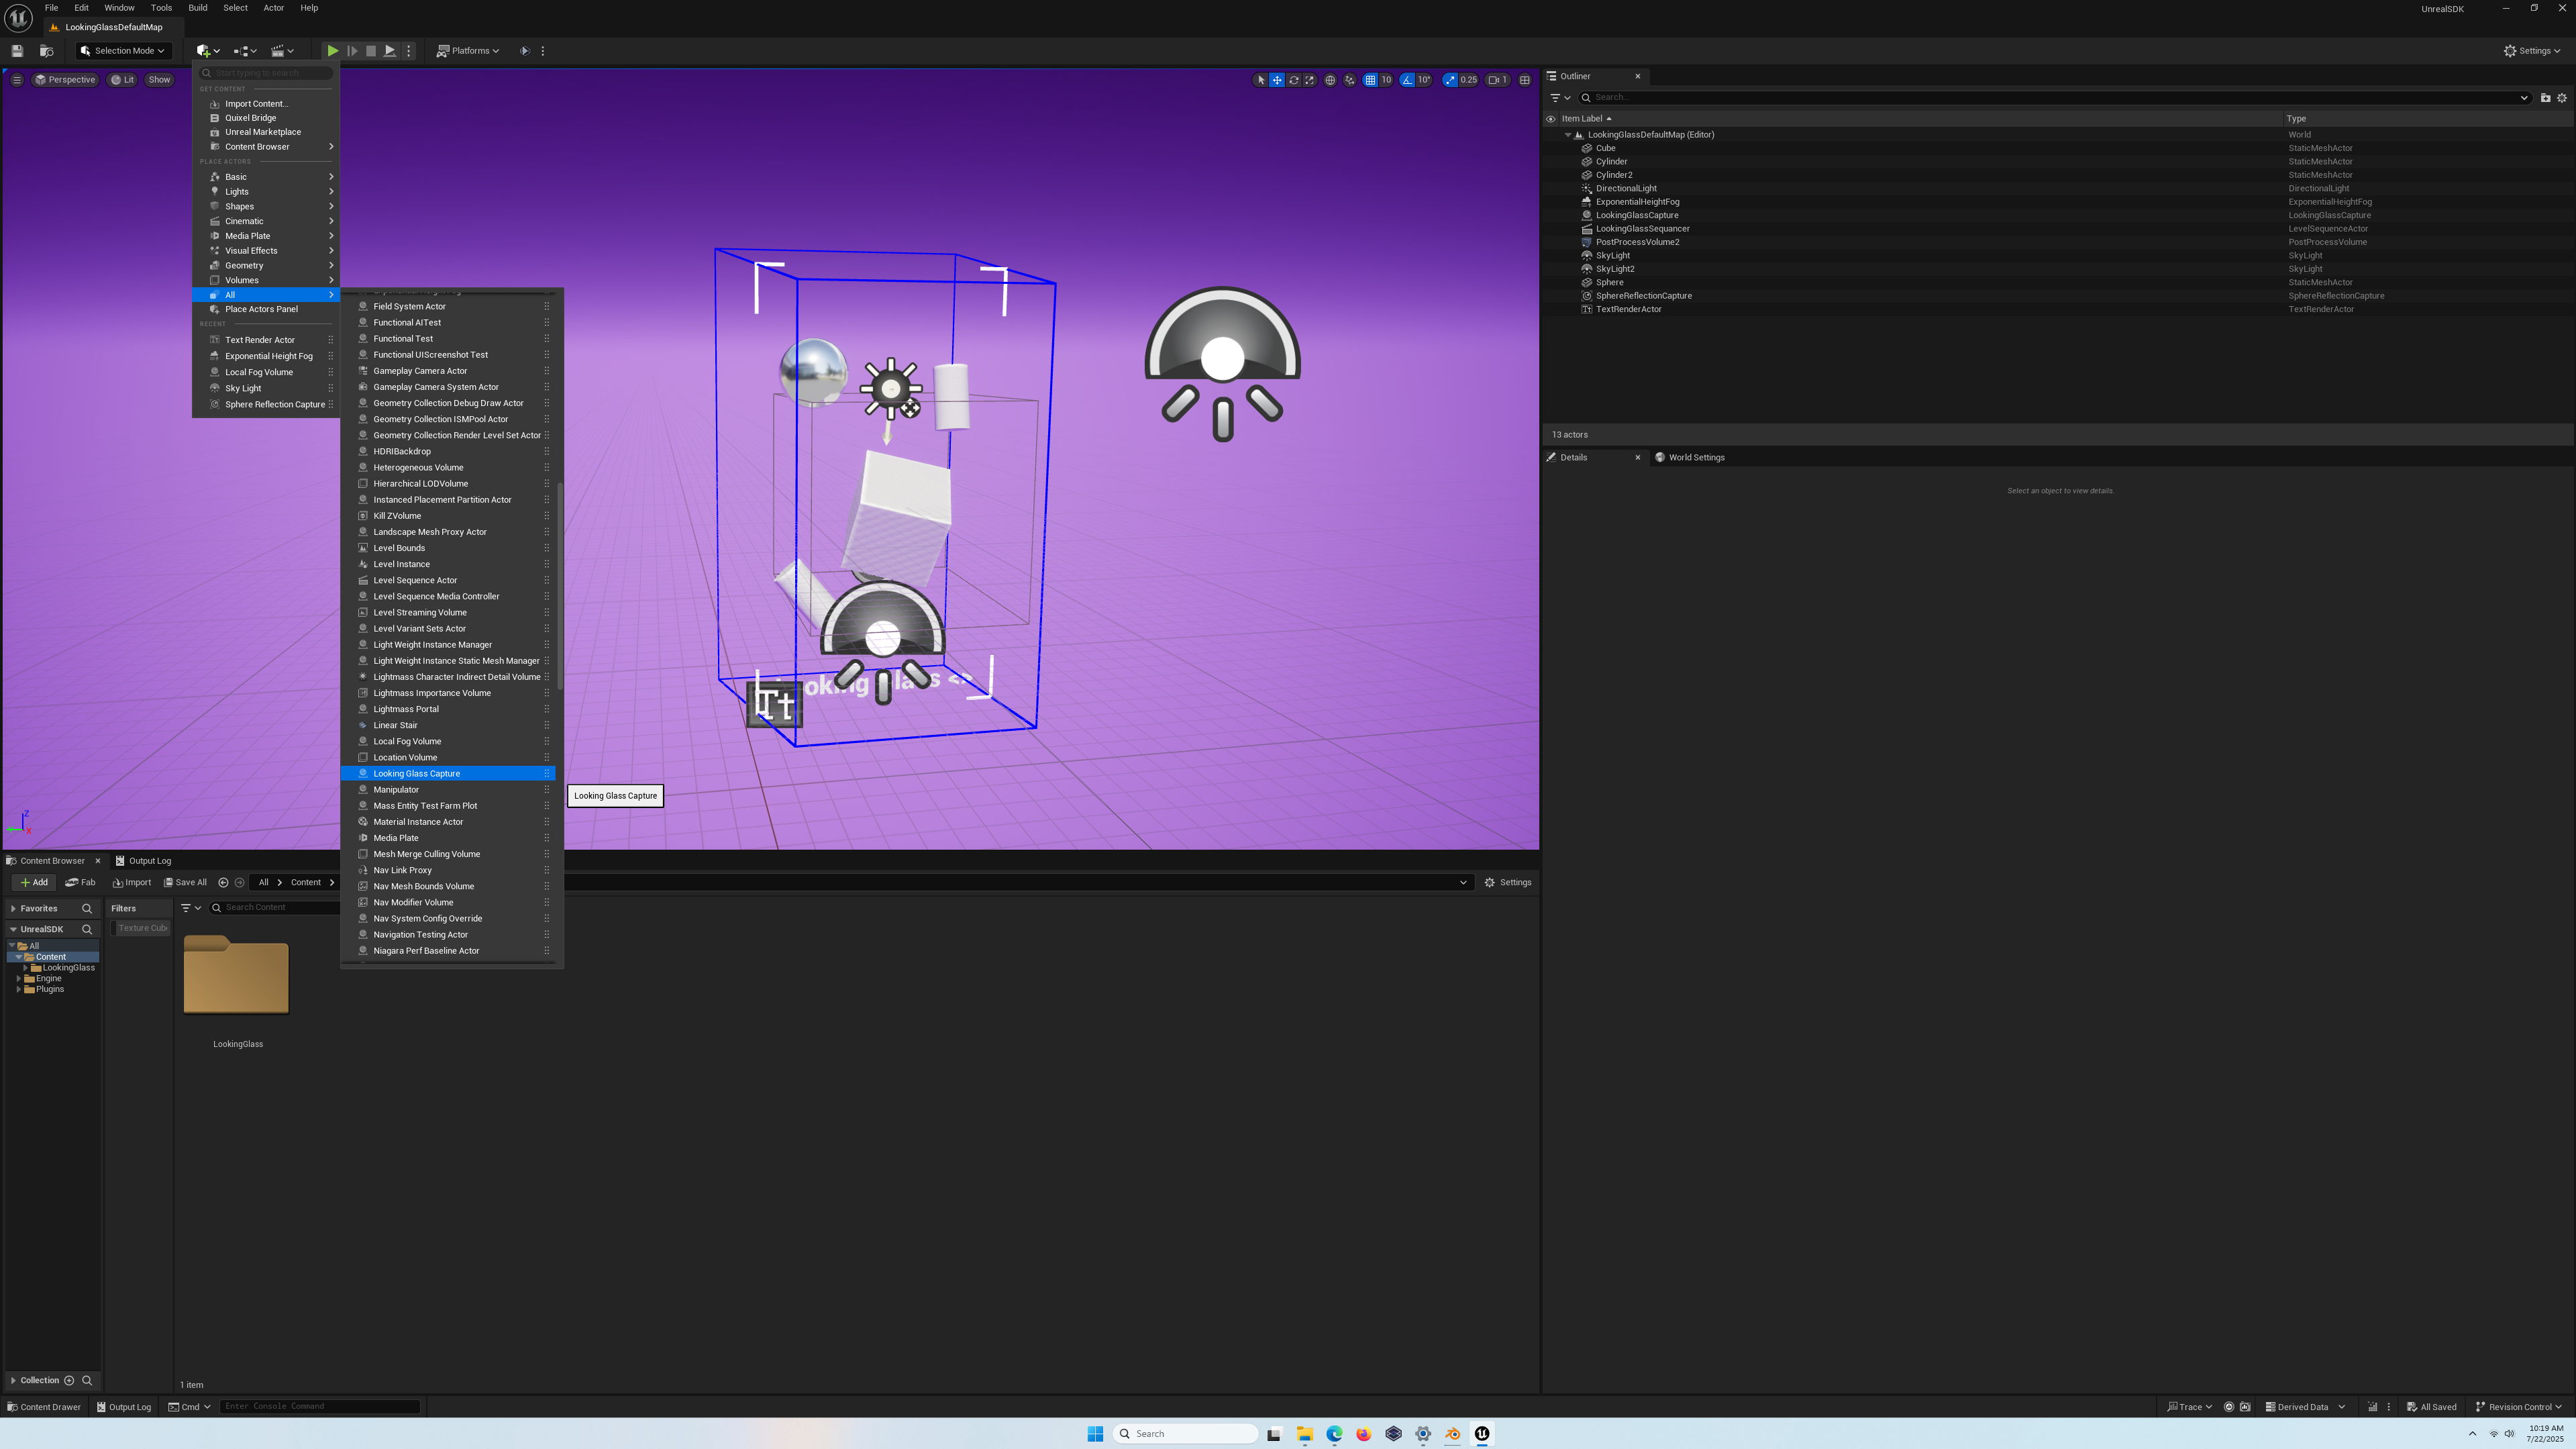Image resolution: width=2576 pixels, height=1449 pixels.
Task: Click the Outliner settings gear icon
Action: (2562, 98)
